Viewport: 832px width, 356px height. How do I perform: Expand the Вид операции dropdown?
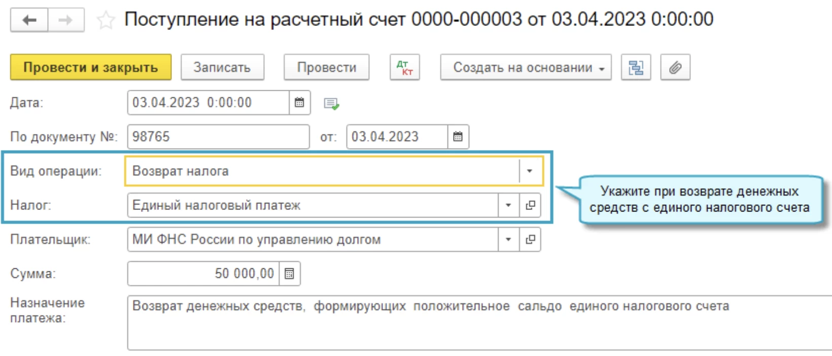(529, 171)
